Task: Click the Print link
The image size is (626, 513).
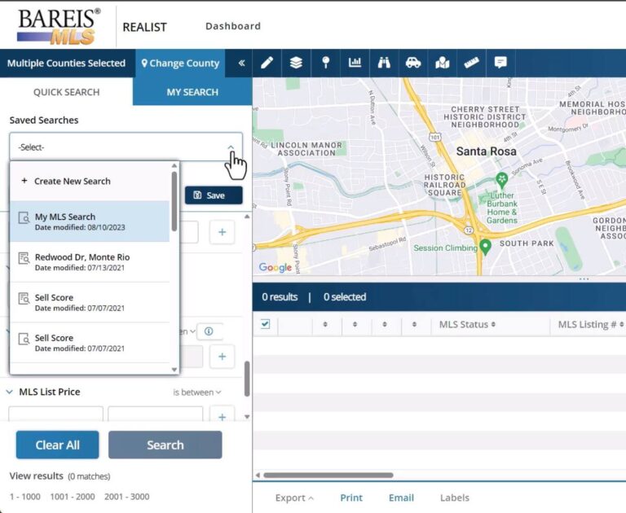Action: pyautogui.click(x=351, y=498)
